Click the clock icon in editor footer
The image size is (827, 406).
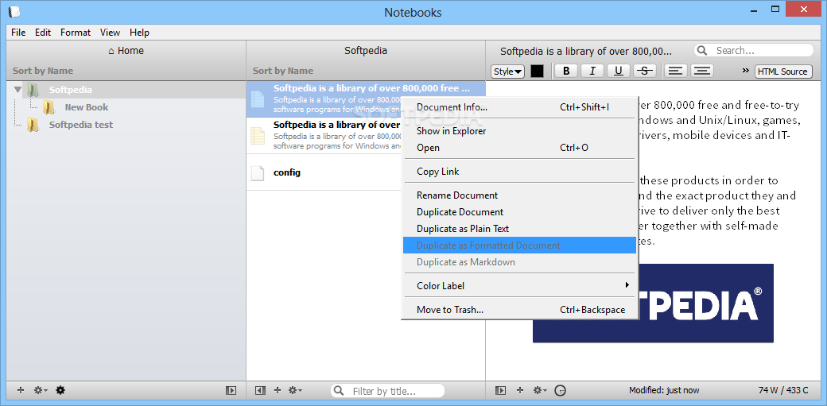tap(561, 391)
